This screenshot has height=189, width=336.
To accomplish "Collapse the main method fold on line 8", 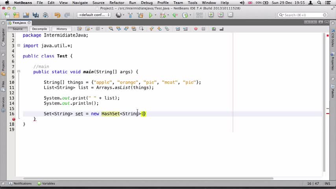I will pos(19,71).
